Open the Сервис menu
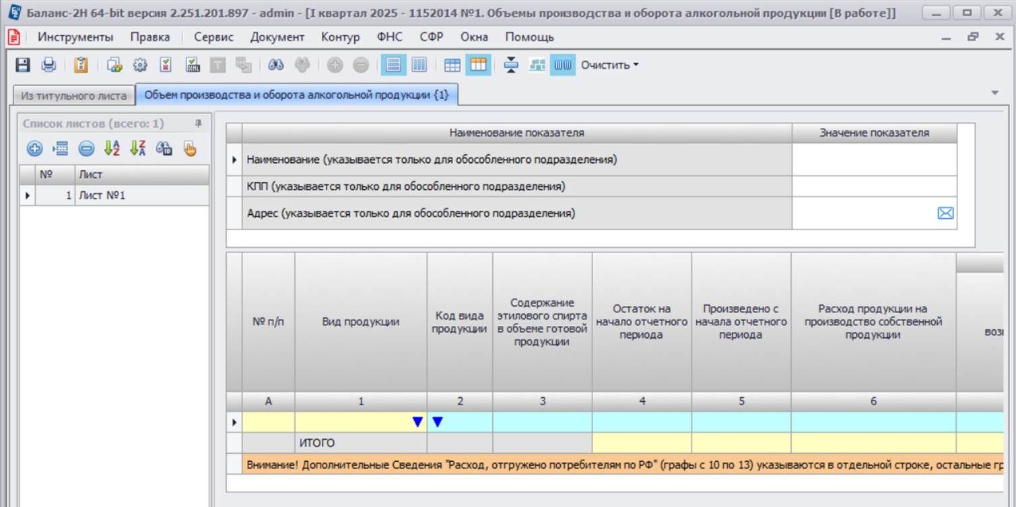The image size is (1016, 507). 213,37
